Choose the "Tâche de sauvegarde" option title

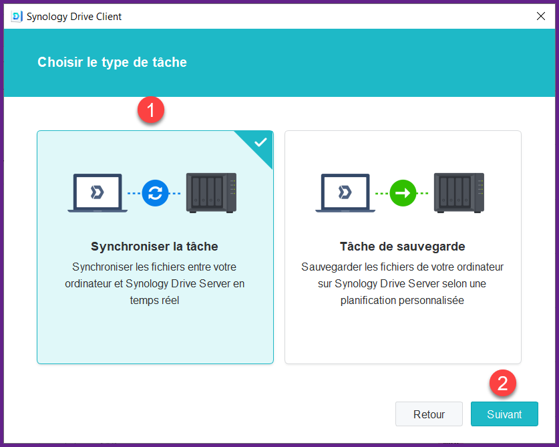tap(402, 247)
